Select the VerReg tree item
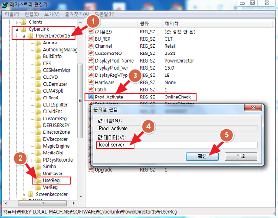Viewport: 278px width, 218px height. point(50,187)
